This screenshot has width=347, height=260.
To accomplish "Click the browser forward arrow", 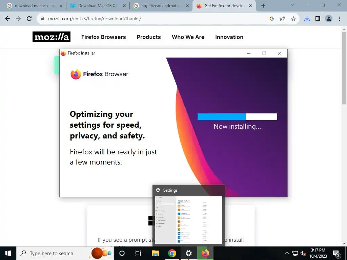I will (x=18, y=19).
